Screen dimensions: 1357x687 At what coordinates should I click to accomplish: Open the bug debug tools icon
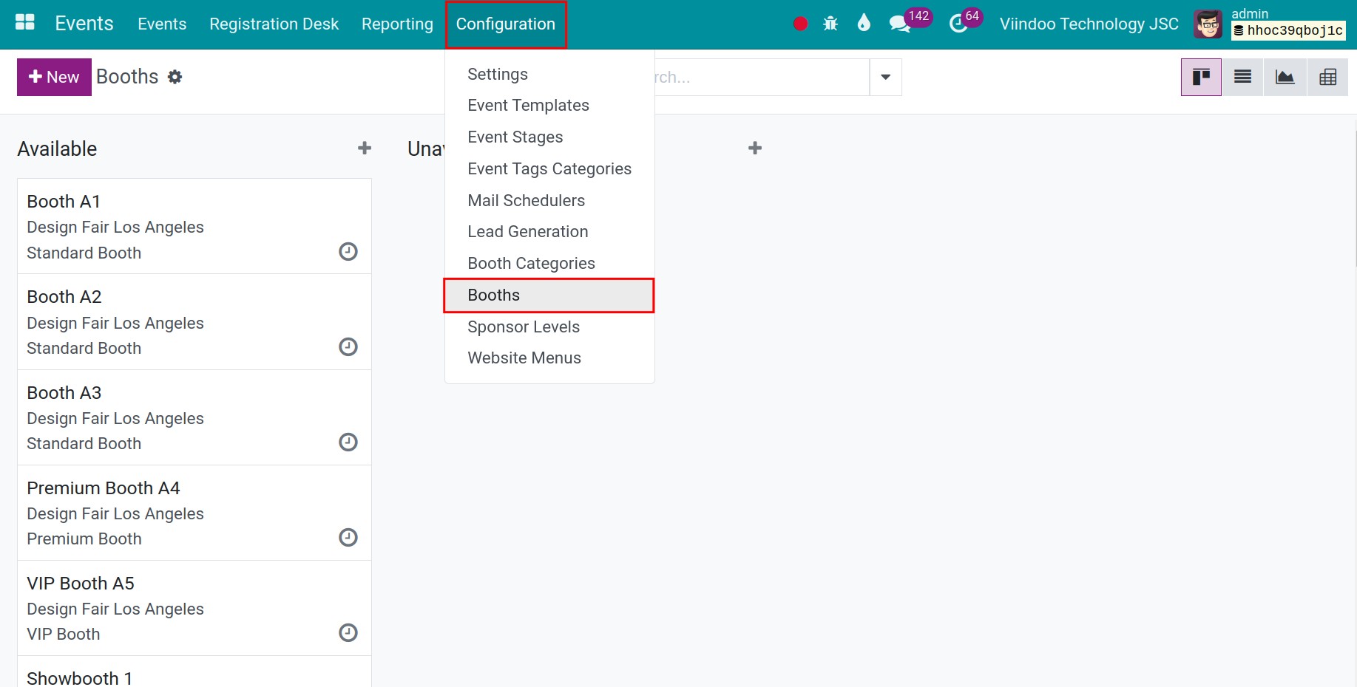(x=830, y=24)
